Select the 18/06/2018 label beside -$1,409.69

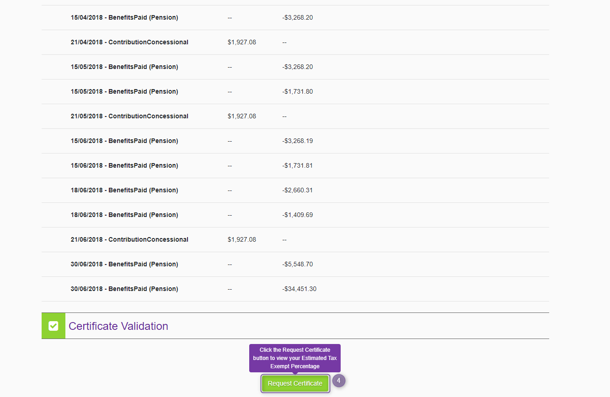coord(124,215)
